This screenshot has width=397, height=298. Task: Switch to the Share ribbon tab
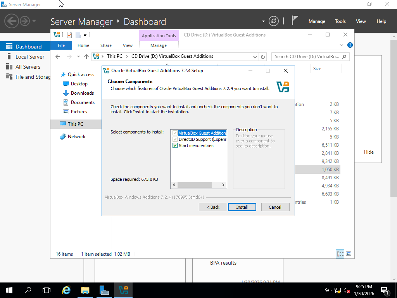[x=106, y=45]
